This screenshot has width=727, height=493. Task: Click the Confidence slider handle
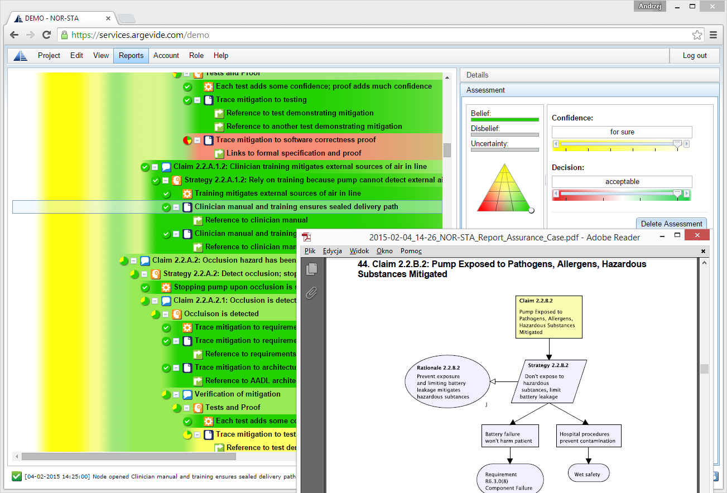677,144
